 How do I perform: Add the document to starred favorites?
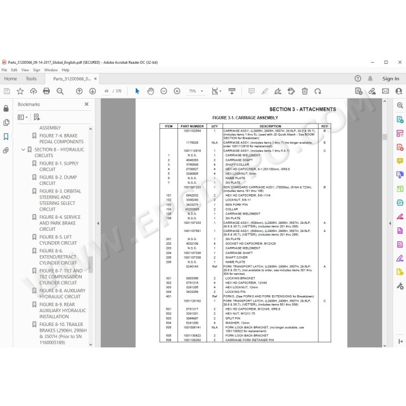[x=20, y=91]
